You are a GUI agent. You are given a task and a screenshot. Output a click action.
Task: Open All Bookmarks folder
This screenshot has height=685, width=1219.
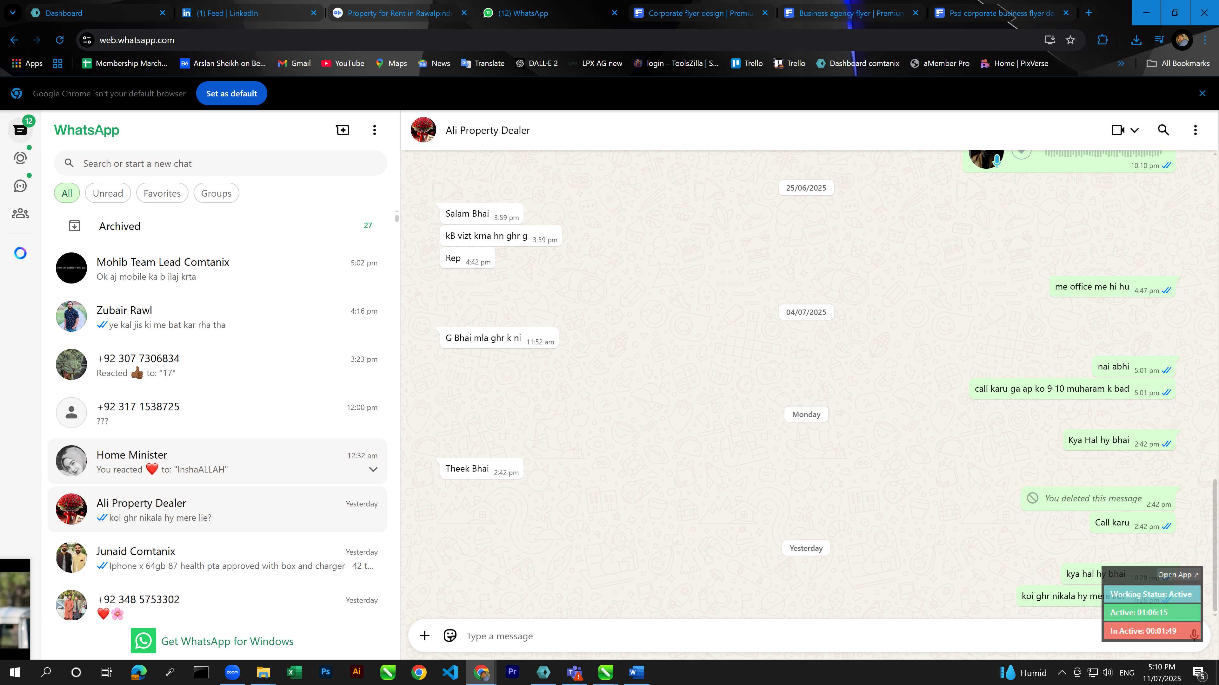1178,63
